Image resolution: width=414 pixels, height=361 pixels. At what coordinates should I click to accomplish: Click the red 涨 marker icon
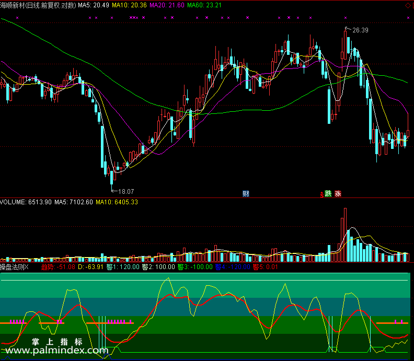338,194
